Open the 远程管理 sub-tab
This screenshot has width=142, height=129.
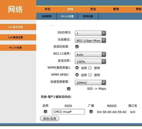[46, 16]
